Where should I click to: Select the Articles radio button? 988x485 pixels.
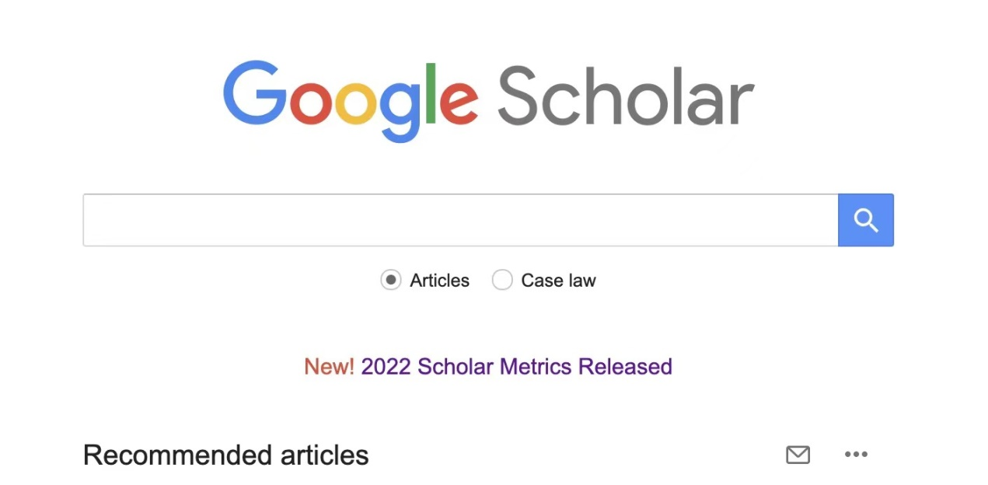pyautogui.click(x=390, y=280)
